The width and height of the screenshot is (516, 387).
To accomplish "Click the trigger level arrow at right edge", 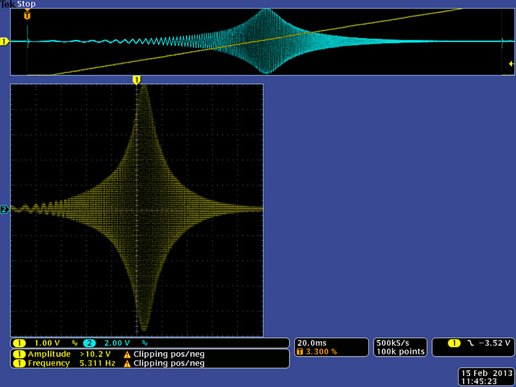I will coord(511,63).
